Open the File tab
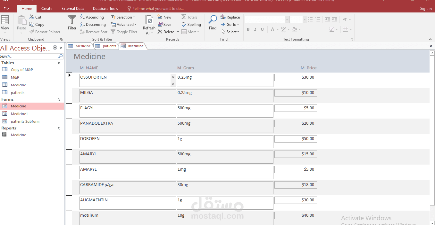Screen dimensions: 435x225 point(6,9)
